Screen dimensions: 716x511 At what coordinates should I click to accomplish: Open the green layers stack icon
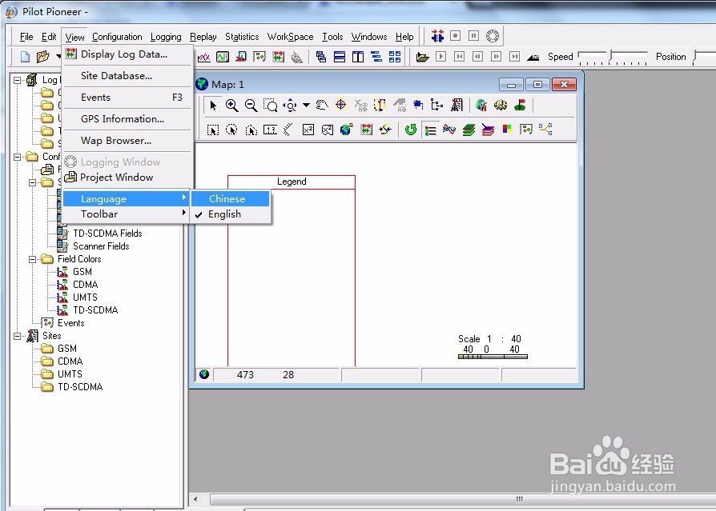point(469,130)
